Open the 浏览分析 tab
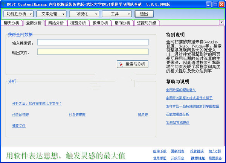 [x=78, y=23]
